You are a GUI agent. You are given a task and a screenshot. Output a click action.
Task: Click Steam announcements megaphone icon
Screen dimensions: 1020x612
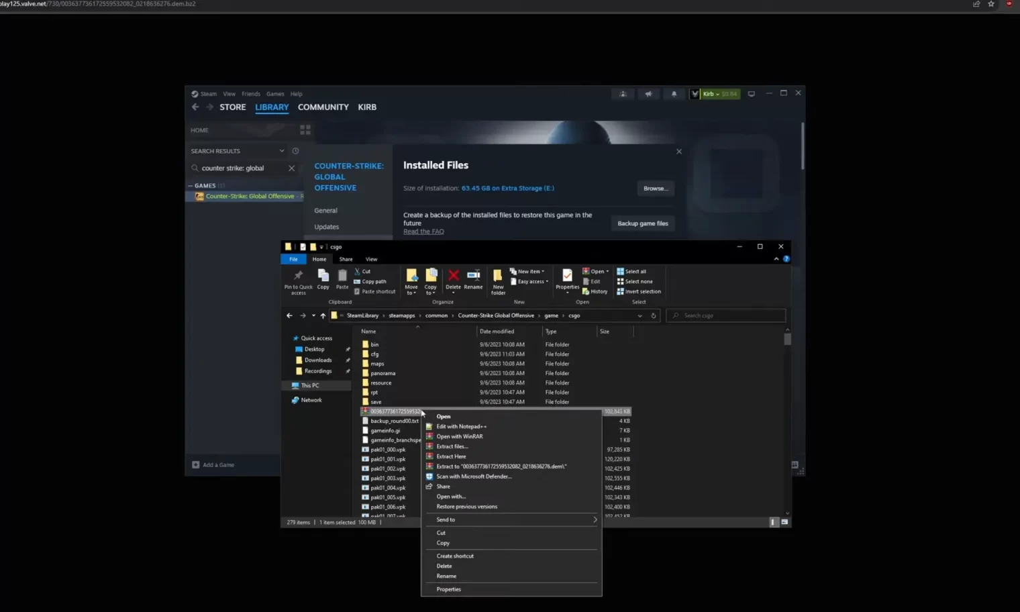pos(648,94)
